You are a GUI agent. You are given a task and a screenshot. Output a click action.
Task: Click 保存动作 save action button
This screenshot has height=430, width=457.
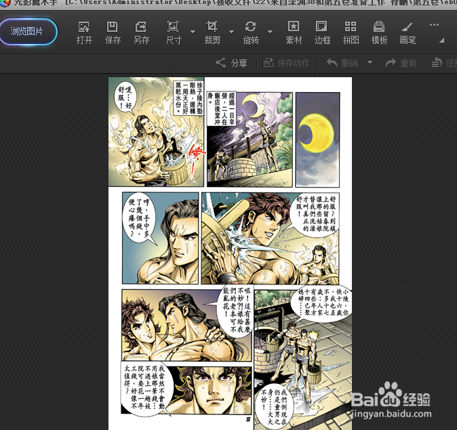coord(287,63)
